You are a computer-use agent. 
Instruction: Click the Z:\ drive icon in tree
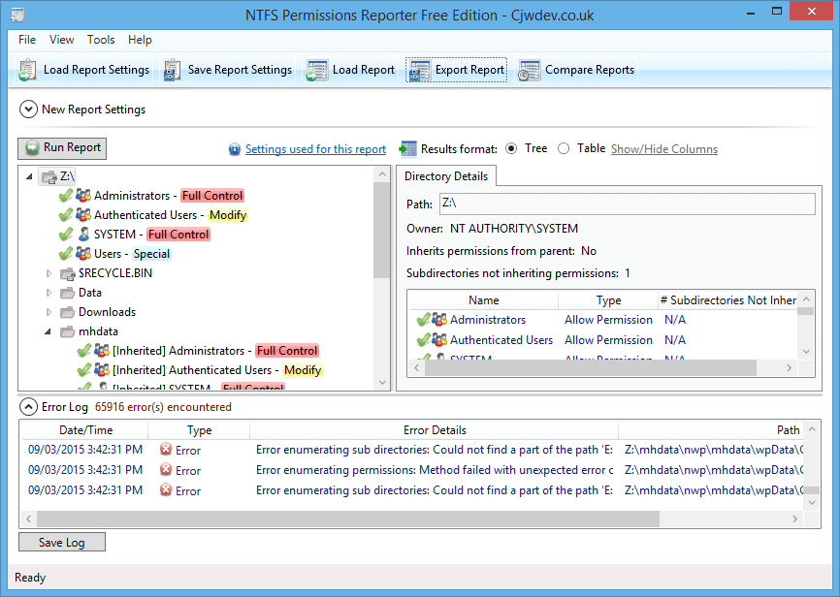point(49,176)
